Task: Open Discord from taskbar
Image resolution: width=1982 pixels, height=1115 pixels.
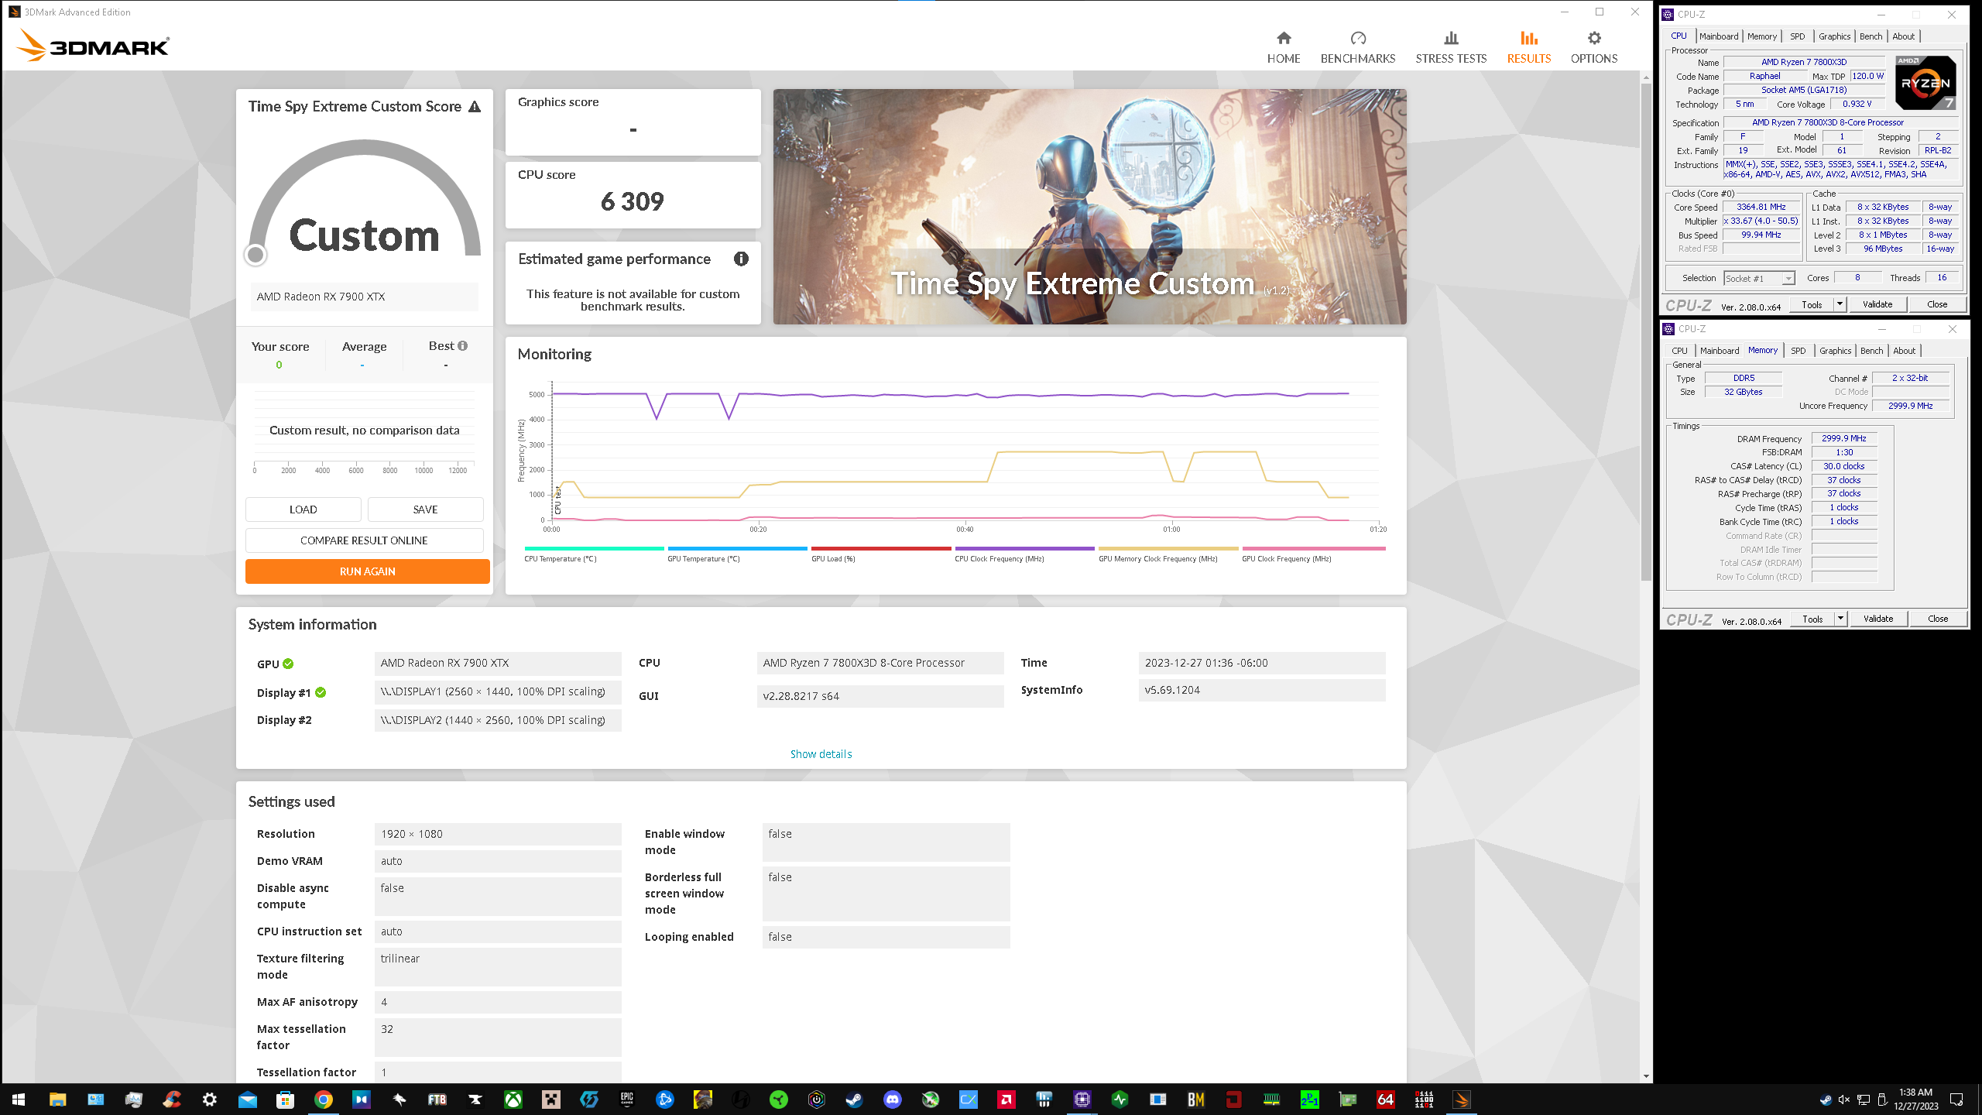Action: [893, 1100]
